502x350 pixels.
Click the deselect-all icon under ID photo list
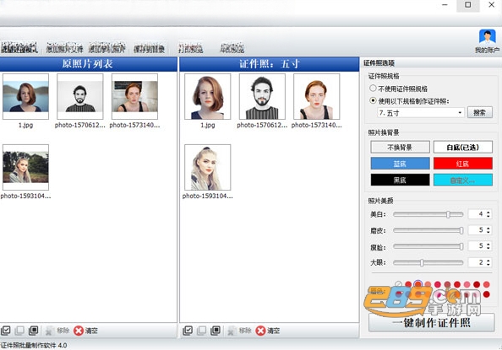click(201, 331)
